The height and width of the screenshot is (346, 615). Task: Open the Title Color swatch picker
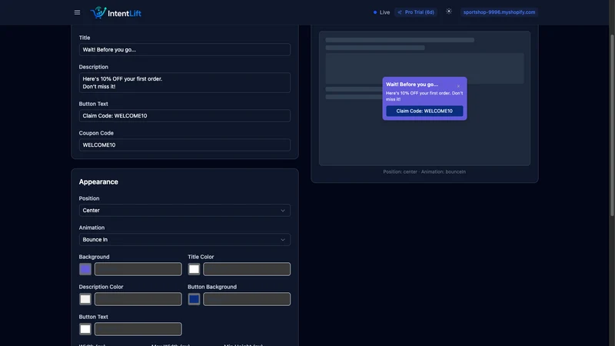pyautogui.click(x=194, y=269)
